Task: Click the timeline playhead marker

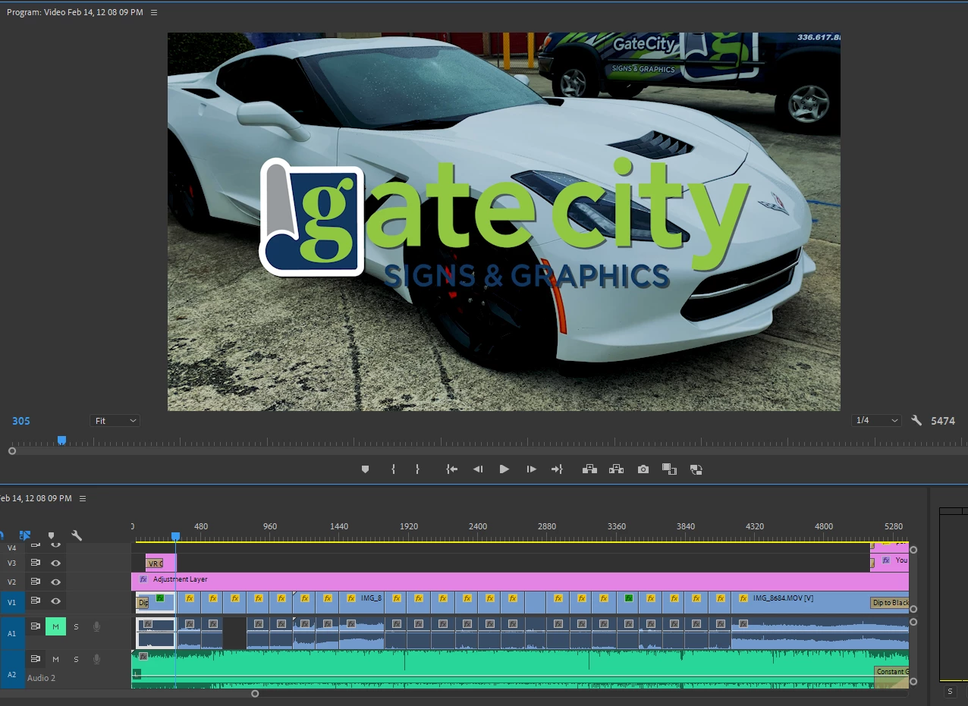Action: [x=175, y=536]
